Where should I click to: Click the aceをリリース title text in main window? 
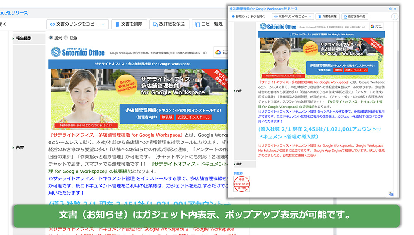click(14, 13)
